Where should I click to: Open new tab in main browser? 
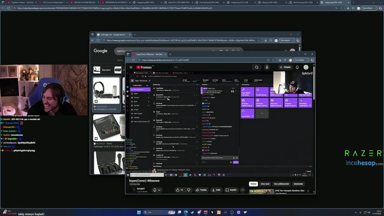click(x=353, y=2)
